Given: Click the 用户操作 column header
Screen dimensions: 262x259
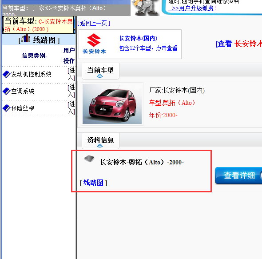Looking at the screenshot, I should 69,56.
